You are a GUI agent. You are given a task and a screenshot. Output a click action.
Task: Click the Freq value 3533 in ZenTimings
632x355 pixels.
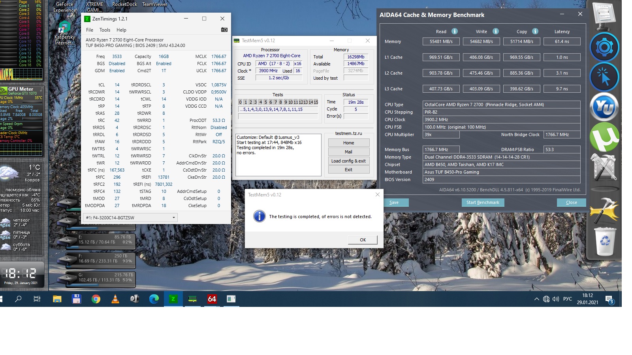click(117, 56)
